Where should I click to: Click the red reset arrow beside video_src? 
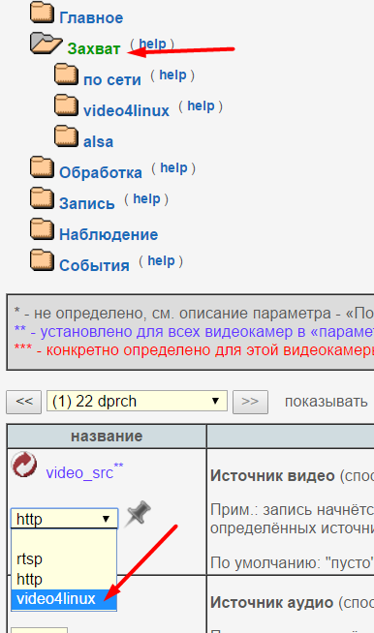click(24, 465)
